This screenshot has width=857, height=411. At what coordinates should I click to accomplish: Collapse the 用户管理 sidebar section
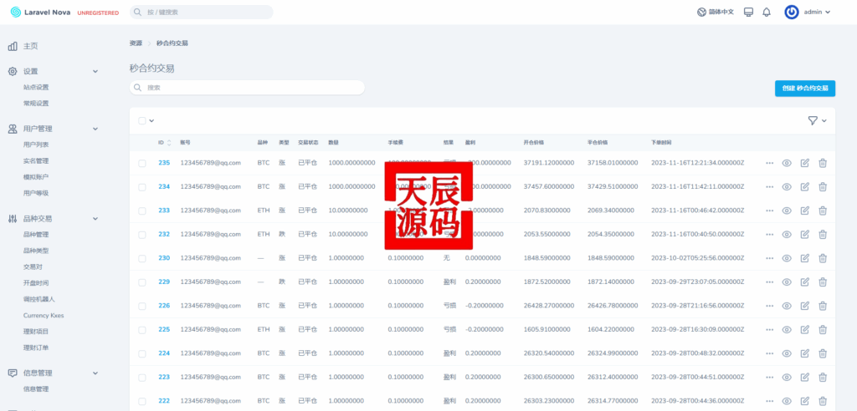point(95,129)
